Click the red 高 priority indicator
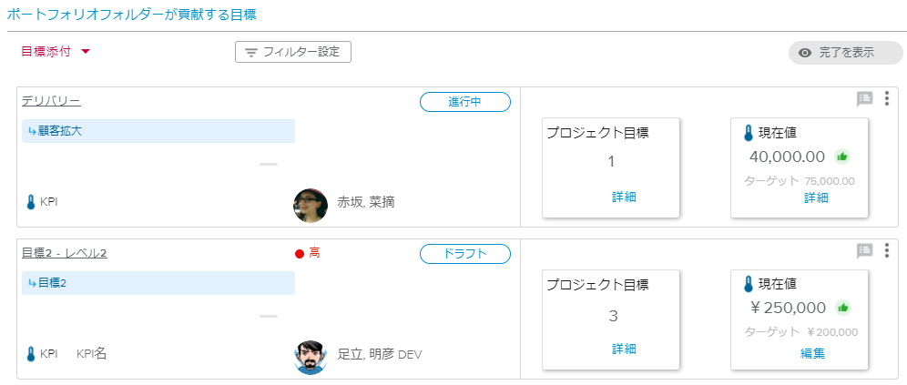The width and height of the screenshot is (907, 385). click(307, 253)
